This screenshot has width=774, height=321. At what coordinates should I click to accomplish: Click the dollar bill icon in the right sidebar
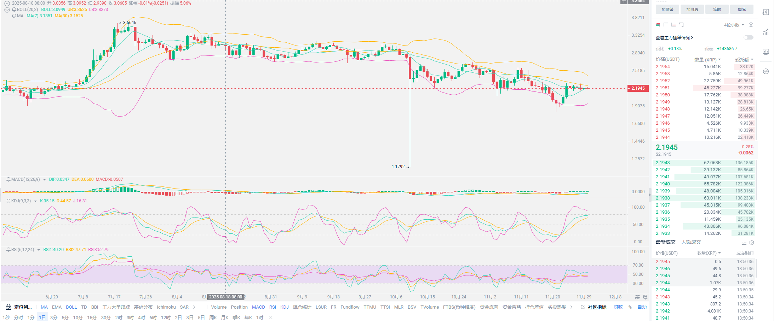click(x=766, y=12)
